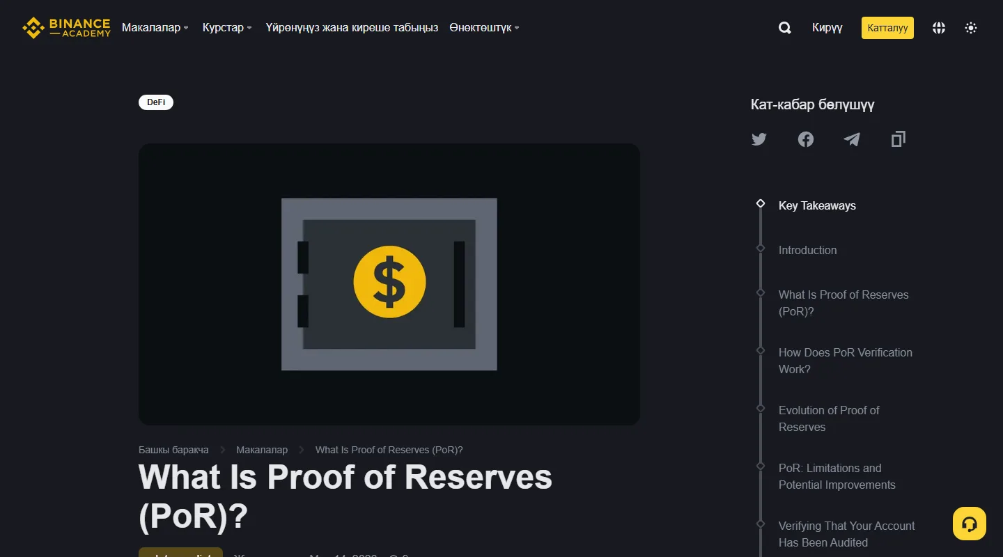The image size is (1003, 557).
Task: Click the yellow Катталуу register button
Action: click(x=887, y=28)
